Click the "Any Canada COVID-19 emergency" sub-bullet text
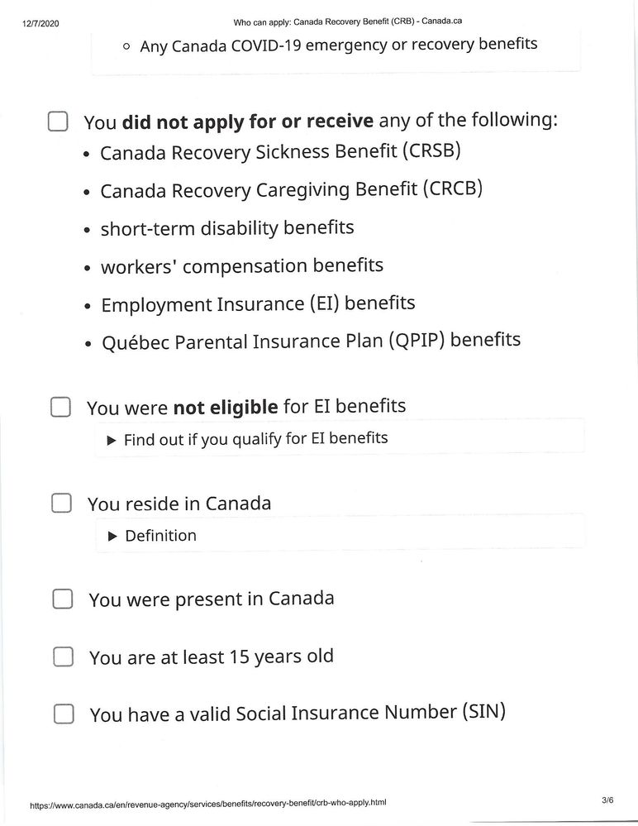The height and width of the screenshot is (826, 638). (x=338, y=45)
